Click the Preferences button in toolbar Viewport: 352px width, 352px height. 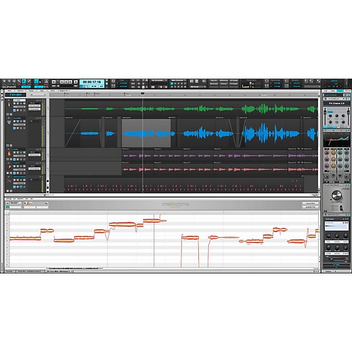224,80
